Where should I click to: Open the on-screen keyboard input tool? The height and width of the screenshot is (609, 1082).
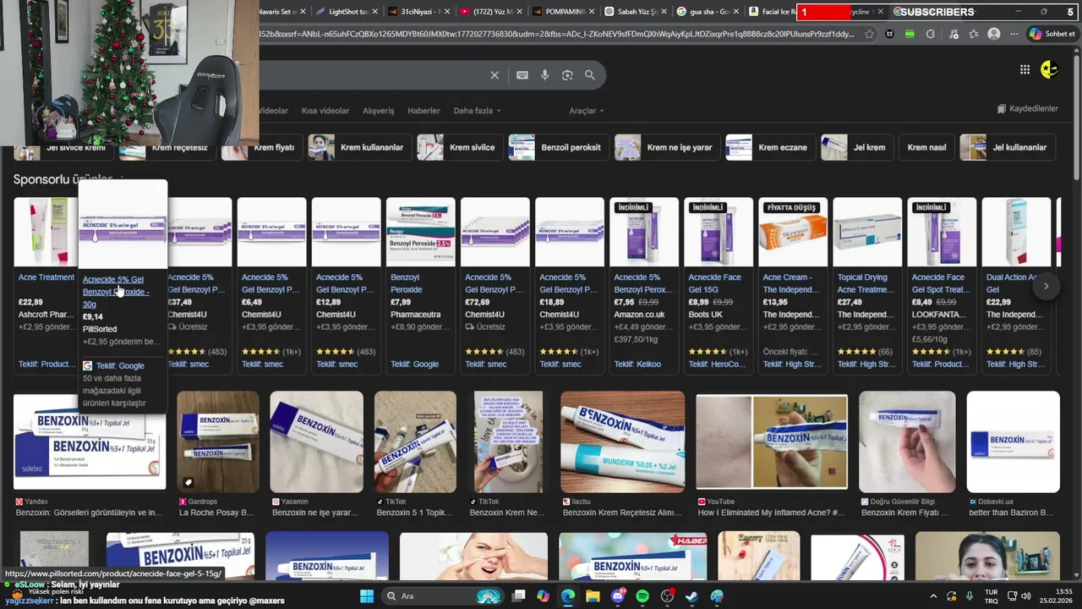[x=522, y=75]
